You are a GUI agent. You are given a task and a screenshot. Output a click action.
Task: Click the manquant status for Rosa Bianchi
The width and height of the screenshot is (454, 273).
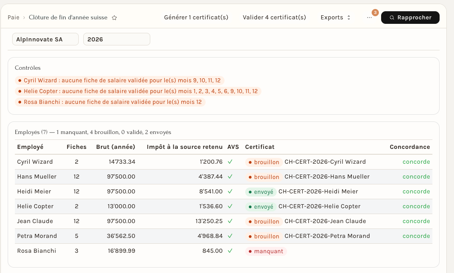click(x=266, y=251)
